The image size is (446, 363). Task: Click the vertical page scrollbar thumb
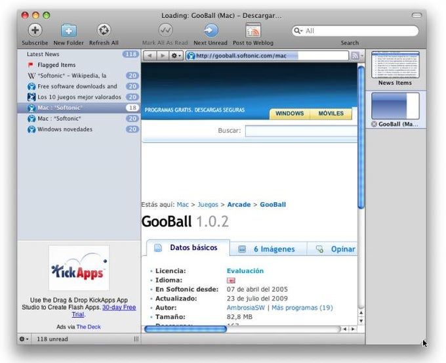click(361, 137)
